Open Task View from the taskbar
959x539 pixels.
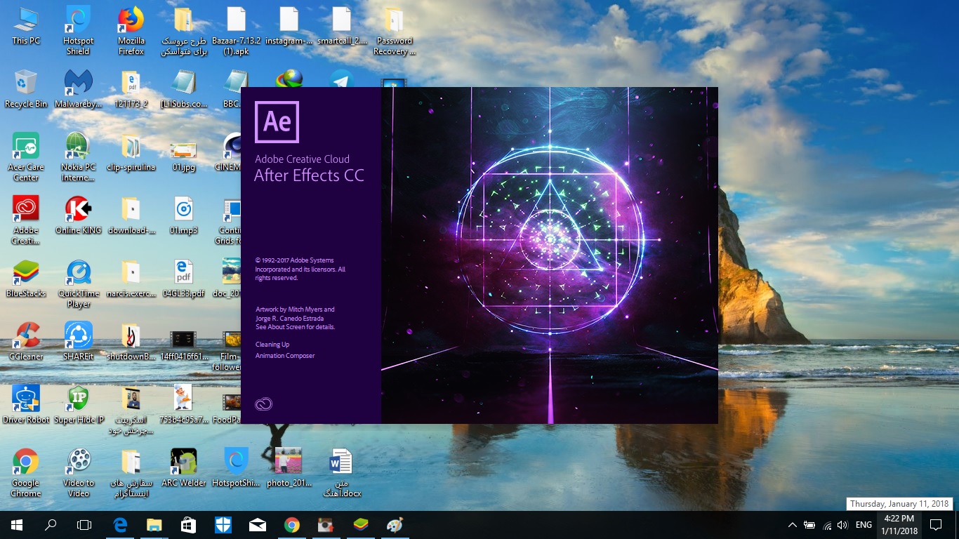point(84,525)
